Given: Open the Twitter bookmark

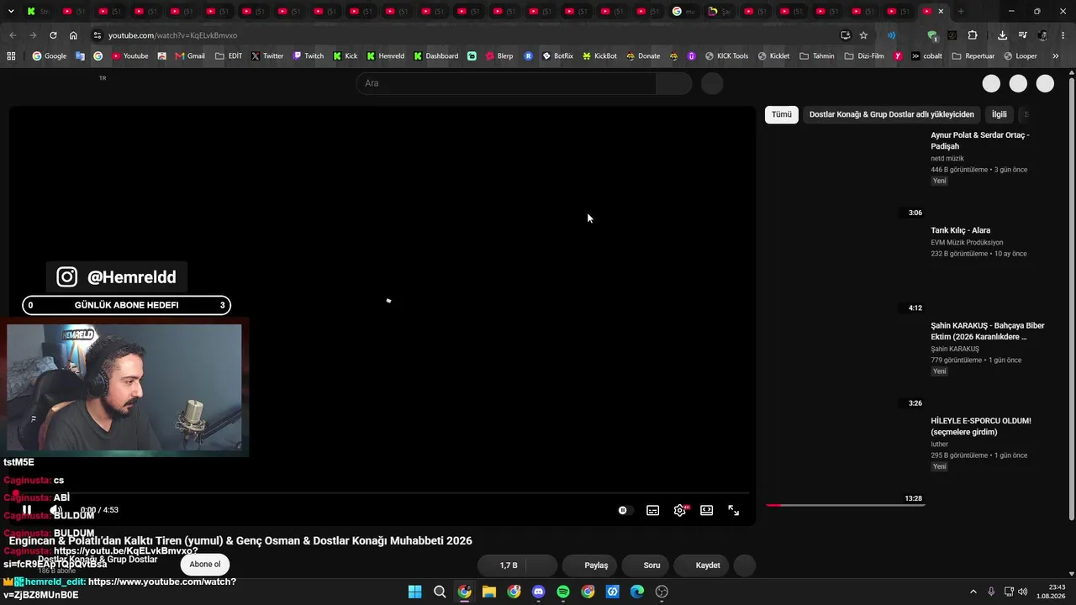Looking at the screenshot, I should (x=267, y=56).
